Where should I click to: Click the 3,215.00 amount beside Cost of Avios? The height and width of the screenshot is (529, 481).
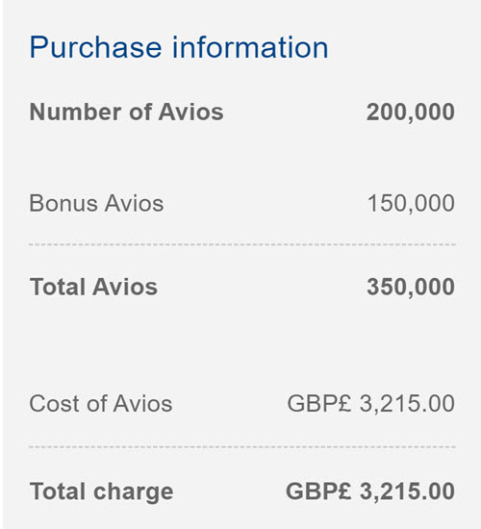407,404
